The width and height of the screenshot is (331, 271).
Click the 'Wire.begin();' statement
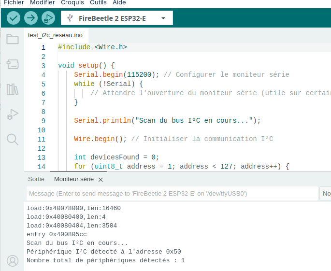pyautogui.click(x=101, y=139)
